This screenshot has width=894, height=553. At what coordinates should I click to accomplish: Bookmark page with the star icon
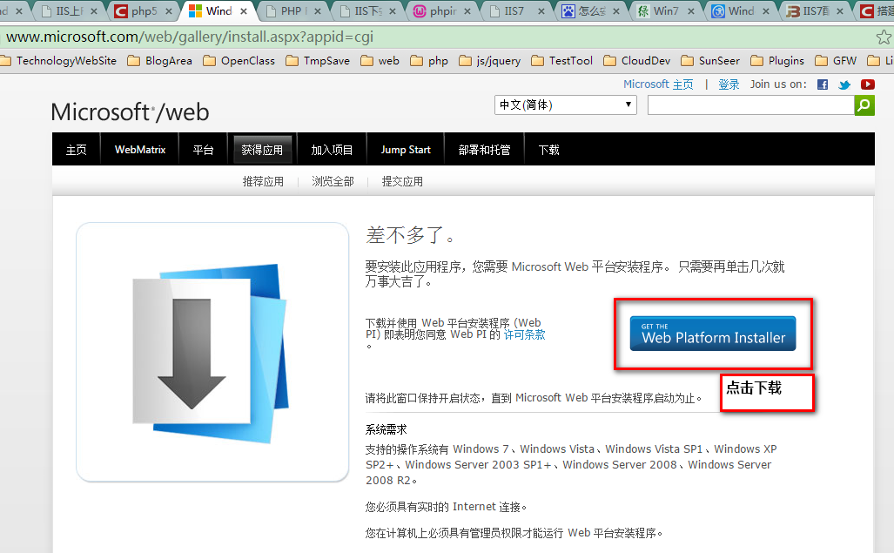[x=884, y=37]
